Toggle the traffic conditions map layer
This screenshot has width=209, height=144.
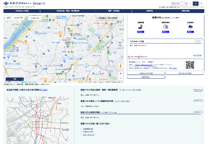pos(35,18)
